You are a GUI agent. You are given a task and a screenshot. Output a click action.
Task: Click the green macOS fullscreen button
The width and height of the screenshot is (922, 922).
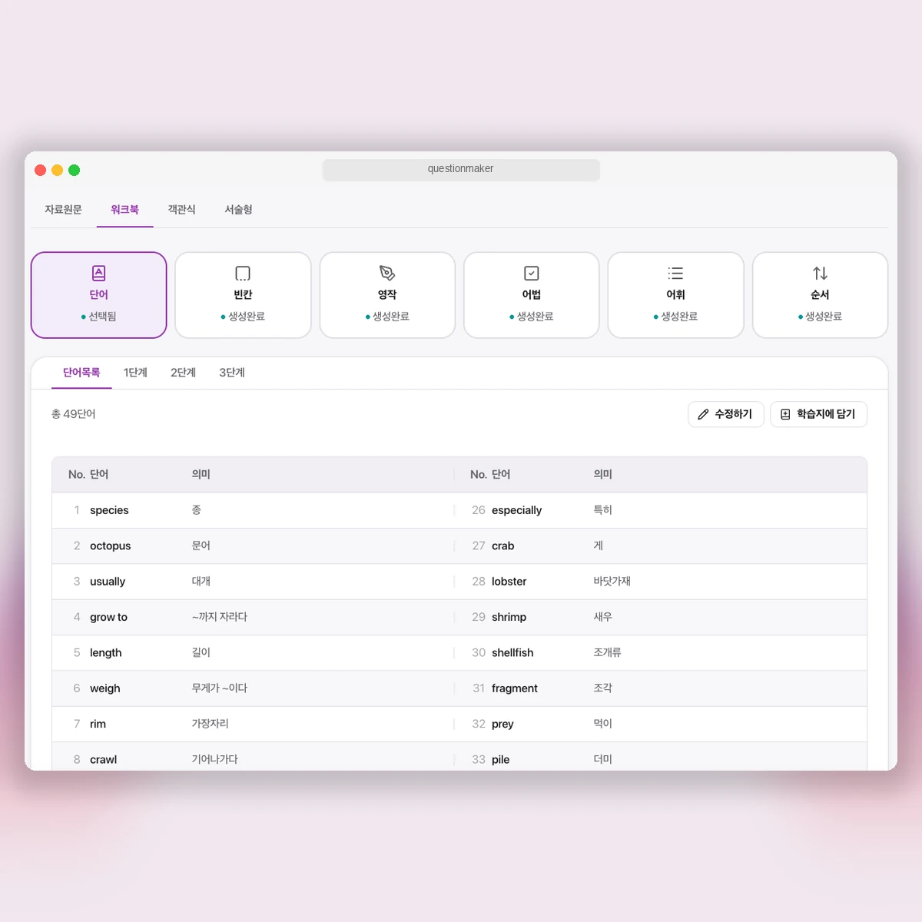pyautogui.click(x=75, y=171)
